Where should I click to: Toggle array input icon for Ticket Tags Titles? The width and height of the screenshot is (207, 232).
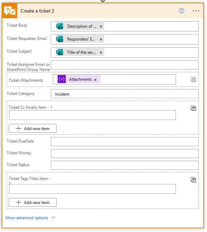pyautogui.click(x=193, y=180)
